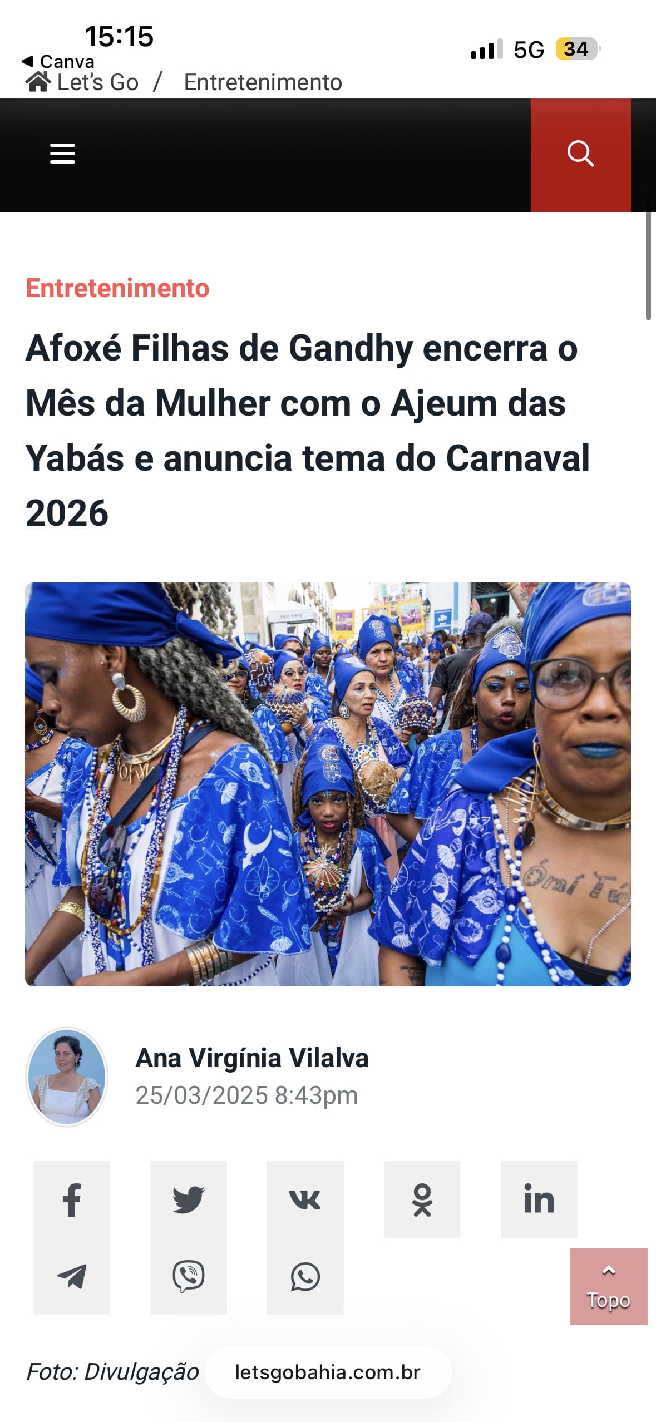
Task: Open the search magnifier button
Action: [580, 155]
